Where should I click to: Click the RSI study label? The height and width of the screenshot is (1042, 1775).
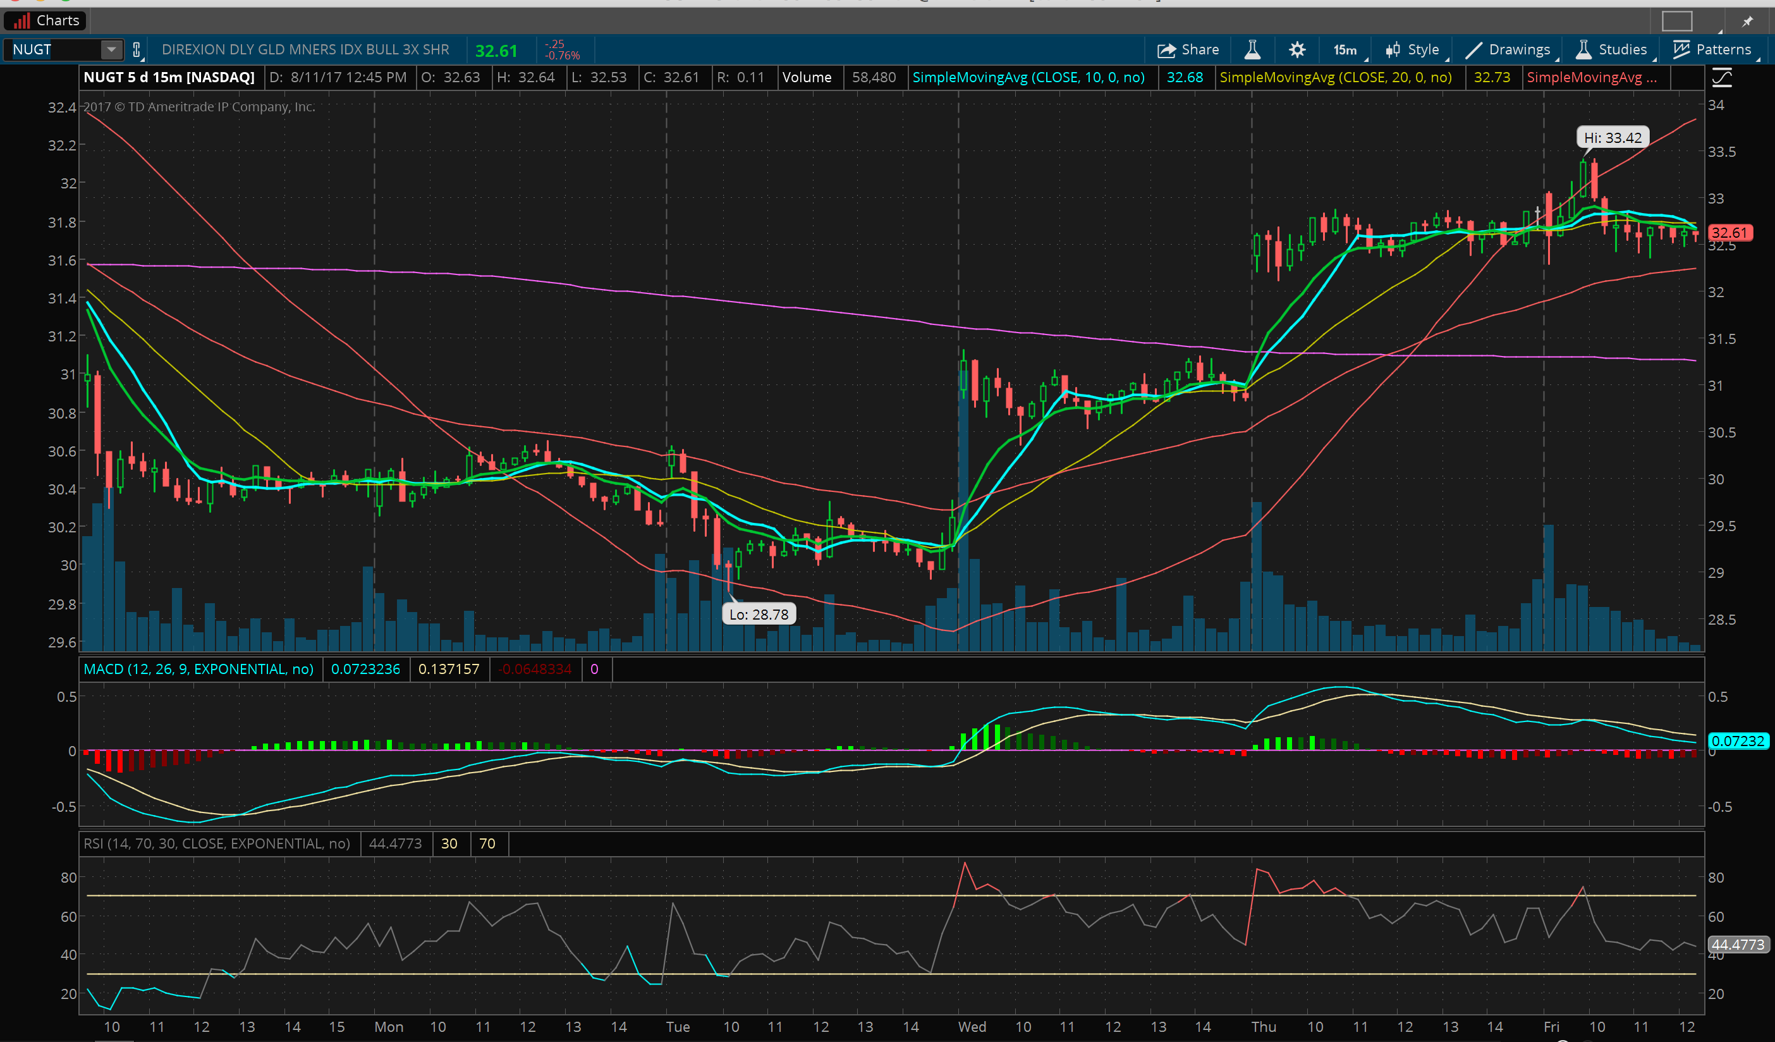[216, 843]
